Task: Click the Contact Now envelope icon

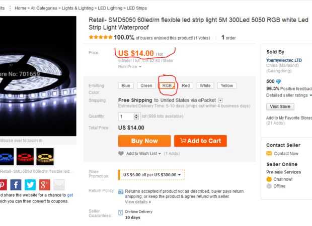Action: tap(269, 154)
